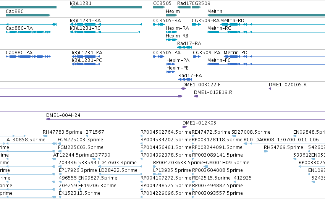The image size is (325, 199).
Task: Click the Cad88C gene feature bar
Action: tap(28, 15)
